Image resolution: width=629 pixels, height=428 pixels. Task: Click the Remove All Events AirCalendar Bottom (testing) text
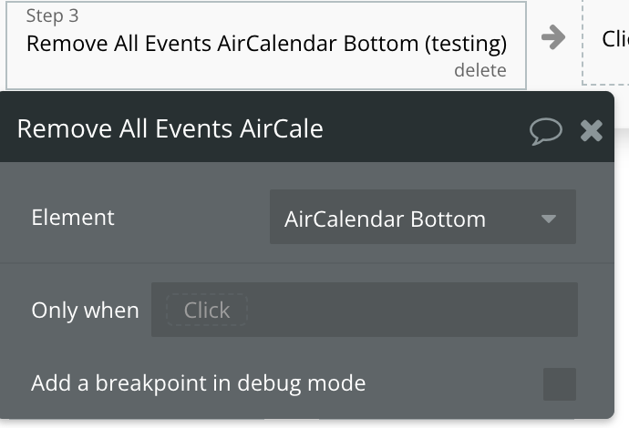pos(266,44)
